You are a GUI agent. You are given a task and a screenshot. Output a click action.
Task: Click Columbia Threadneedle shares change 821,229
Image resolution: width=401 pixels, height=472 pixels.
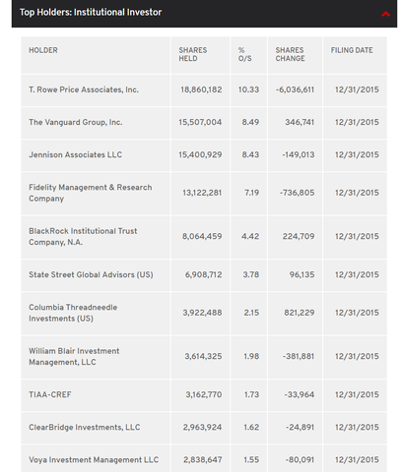click(x=300, y=313)
